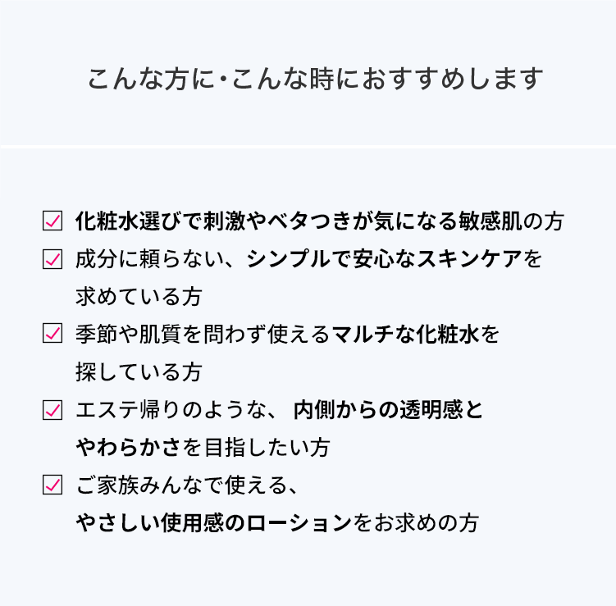The height and width of the screenshot is (606, 616).
Task: Click the bold phrase シンプルで安心なスキンケア
Action: (x=384, y=259)
